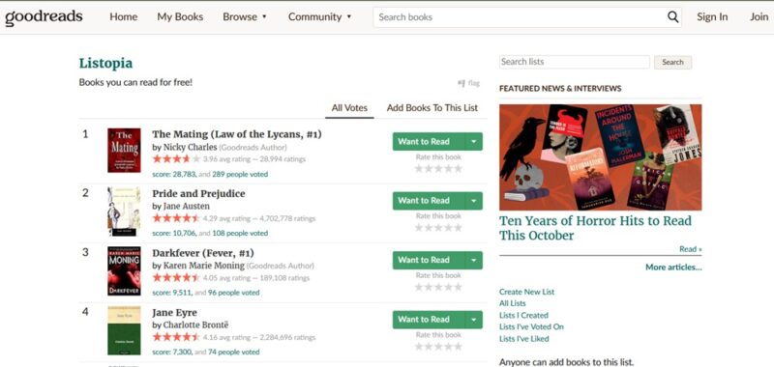
Task: Switch to the All Votes tab
Action: [x=349, y=108]
